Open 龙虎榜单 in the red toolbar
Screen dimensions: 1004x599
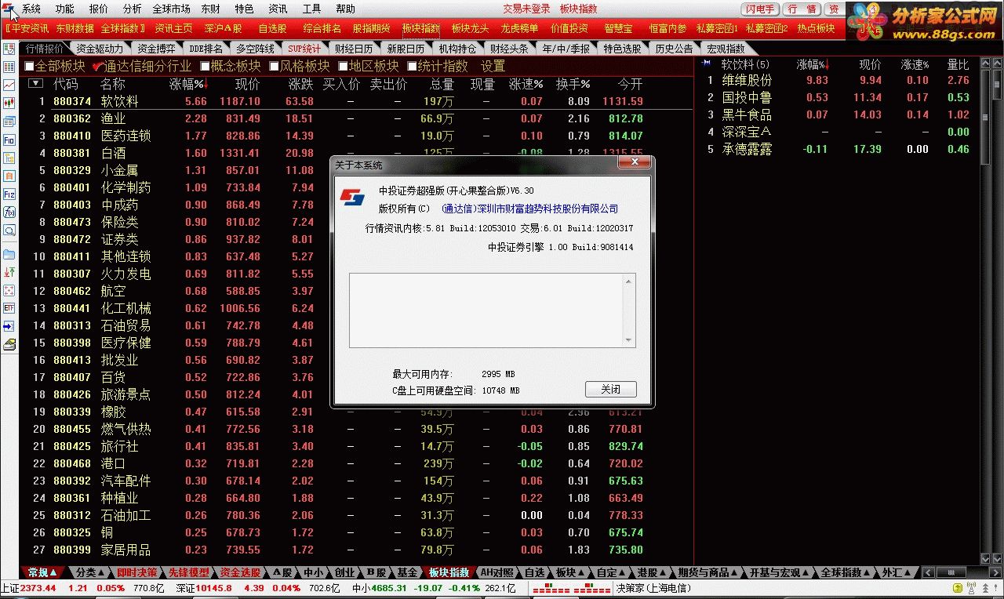pos(520,28)
